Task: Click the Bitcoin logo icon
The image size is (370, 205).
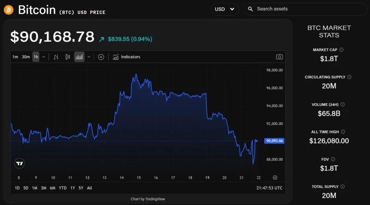Action: point(8,10)
